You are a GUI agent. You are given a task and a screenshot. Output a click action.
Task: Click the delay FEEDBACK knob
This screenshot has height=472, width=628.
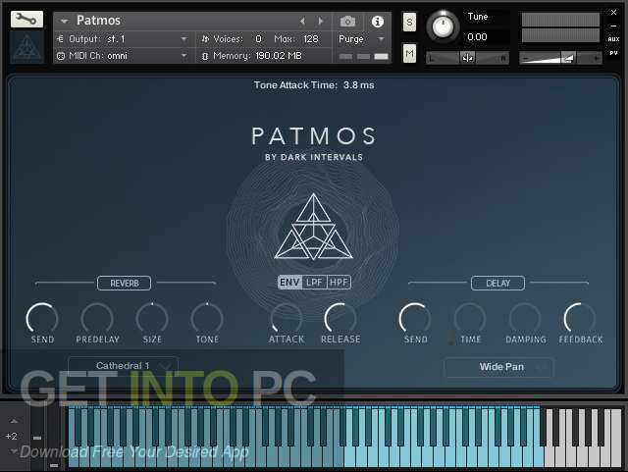pos(580,319)
